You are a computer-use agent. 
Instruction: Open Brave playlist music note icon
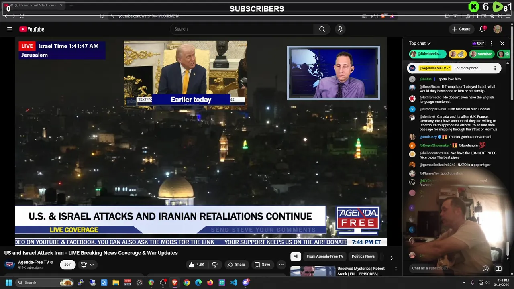point(468,16)
